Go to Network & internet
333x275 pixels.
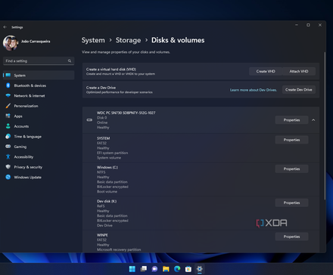[x=39, y=96]
